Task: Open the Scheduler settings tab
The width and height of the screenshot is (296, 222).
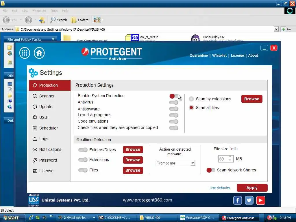Action: click(x=50, y=128)
